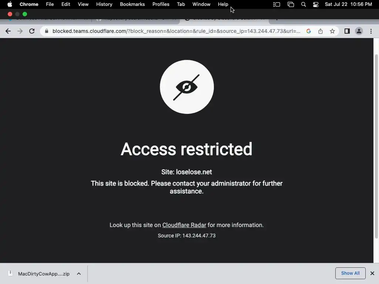Show all downloads
Screen dimensions: 379x284
tap(350, 273)
